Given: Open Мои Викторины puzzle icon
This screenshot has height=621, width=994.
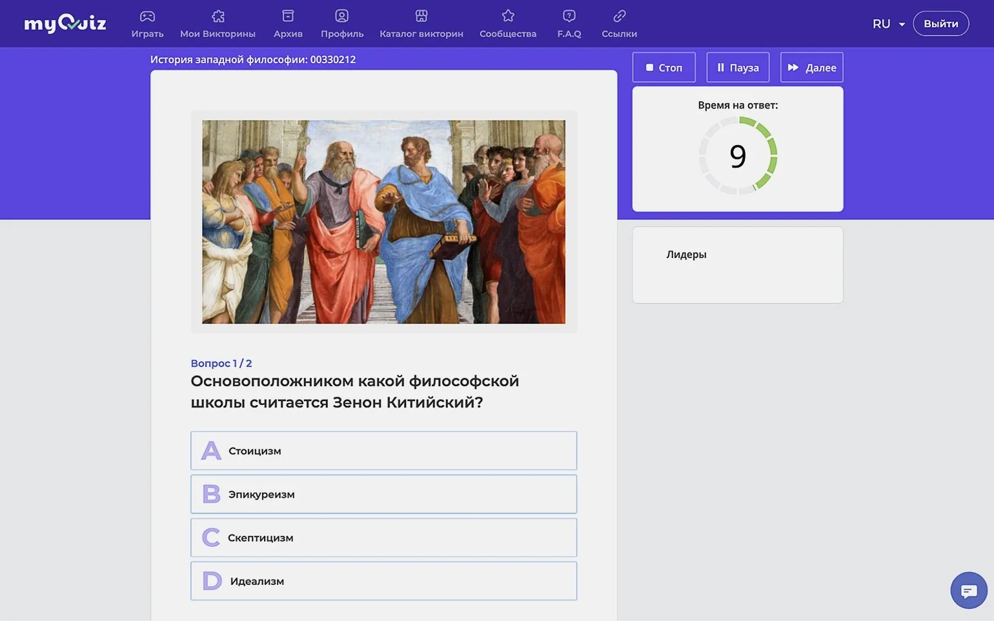Looking at the screenshot, I should click(218, 16).
